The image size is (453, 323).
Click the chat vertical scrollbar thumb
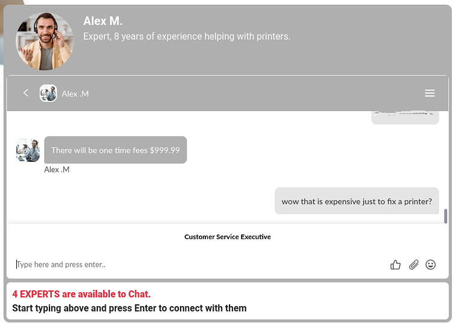pos(446,216)
